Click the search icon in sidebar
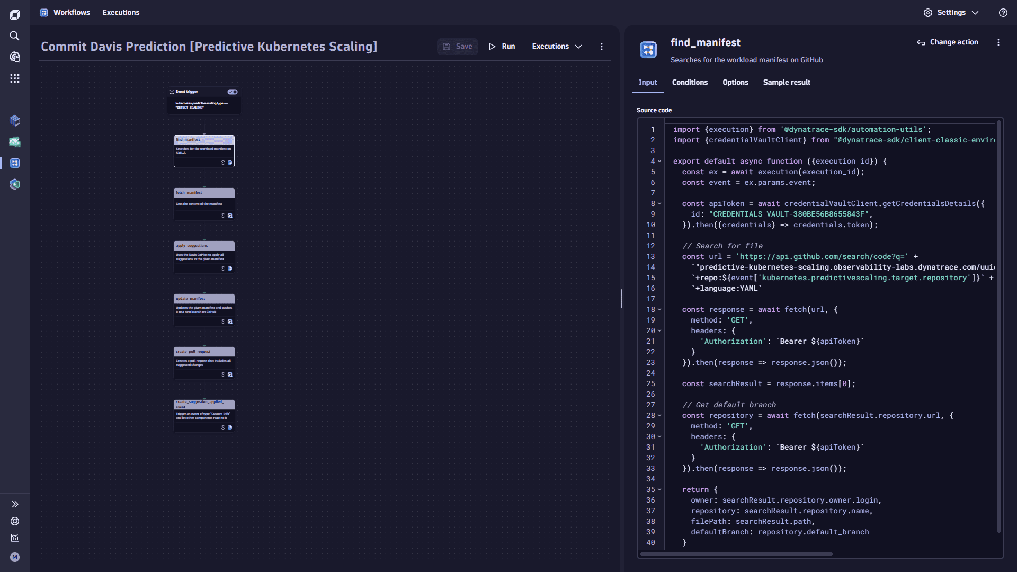Image resolution: width=1017 pixels, height=572 pixels. point(15,35)
